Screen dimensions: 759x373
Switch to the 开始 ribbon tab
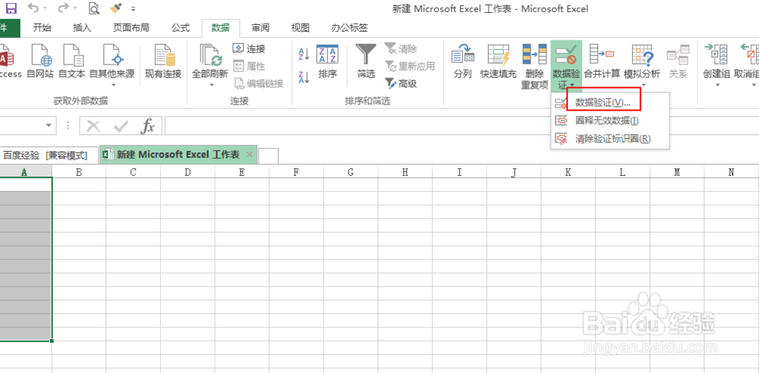(x=42, y=28)
